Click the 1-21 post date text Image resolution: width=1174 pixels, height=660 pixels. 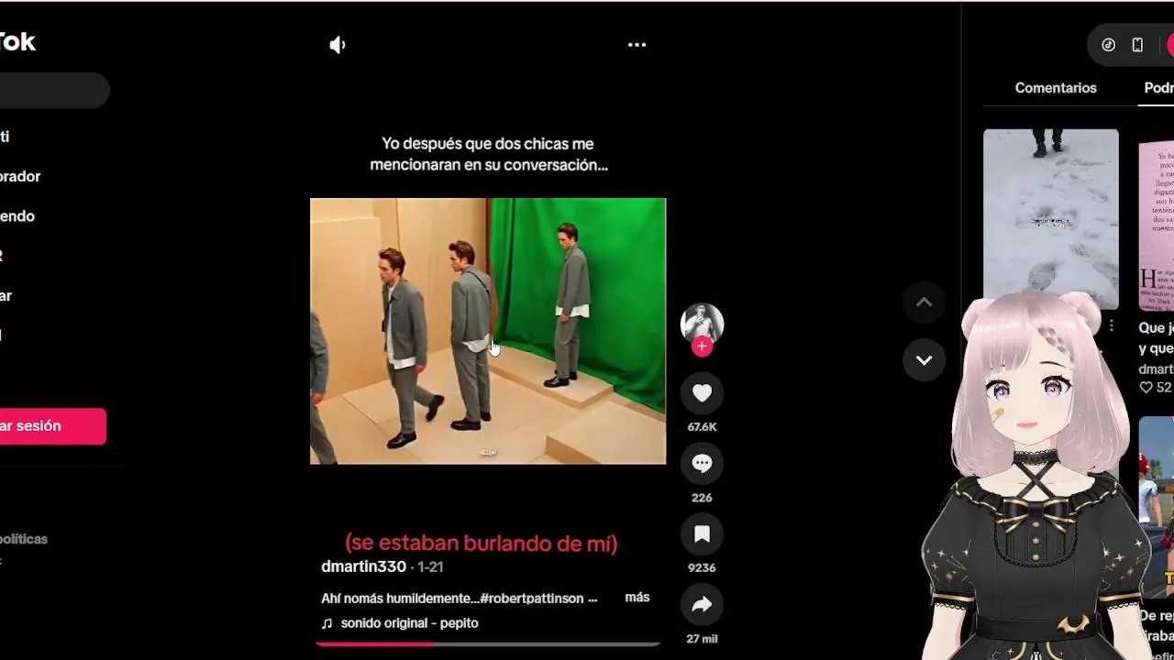[430, 567]
